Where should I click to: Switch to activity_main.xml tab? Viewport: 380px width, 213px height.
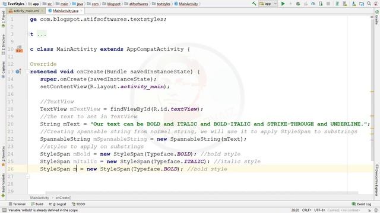coord(26,11)
